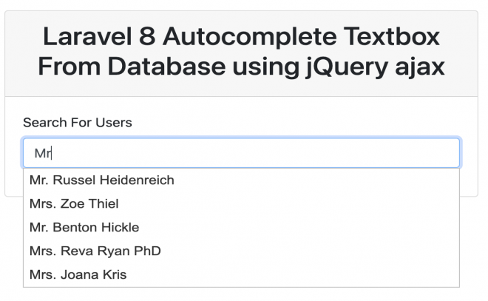Click Kris in the last suggestion
Image resolution: width=488 pixels, height=301 pixels.
[115, 275]
